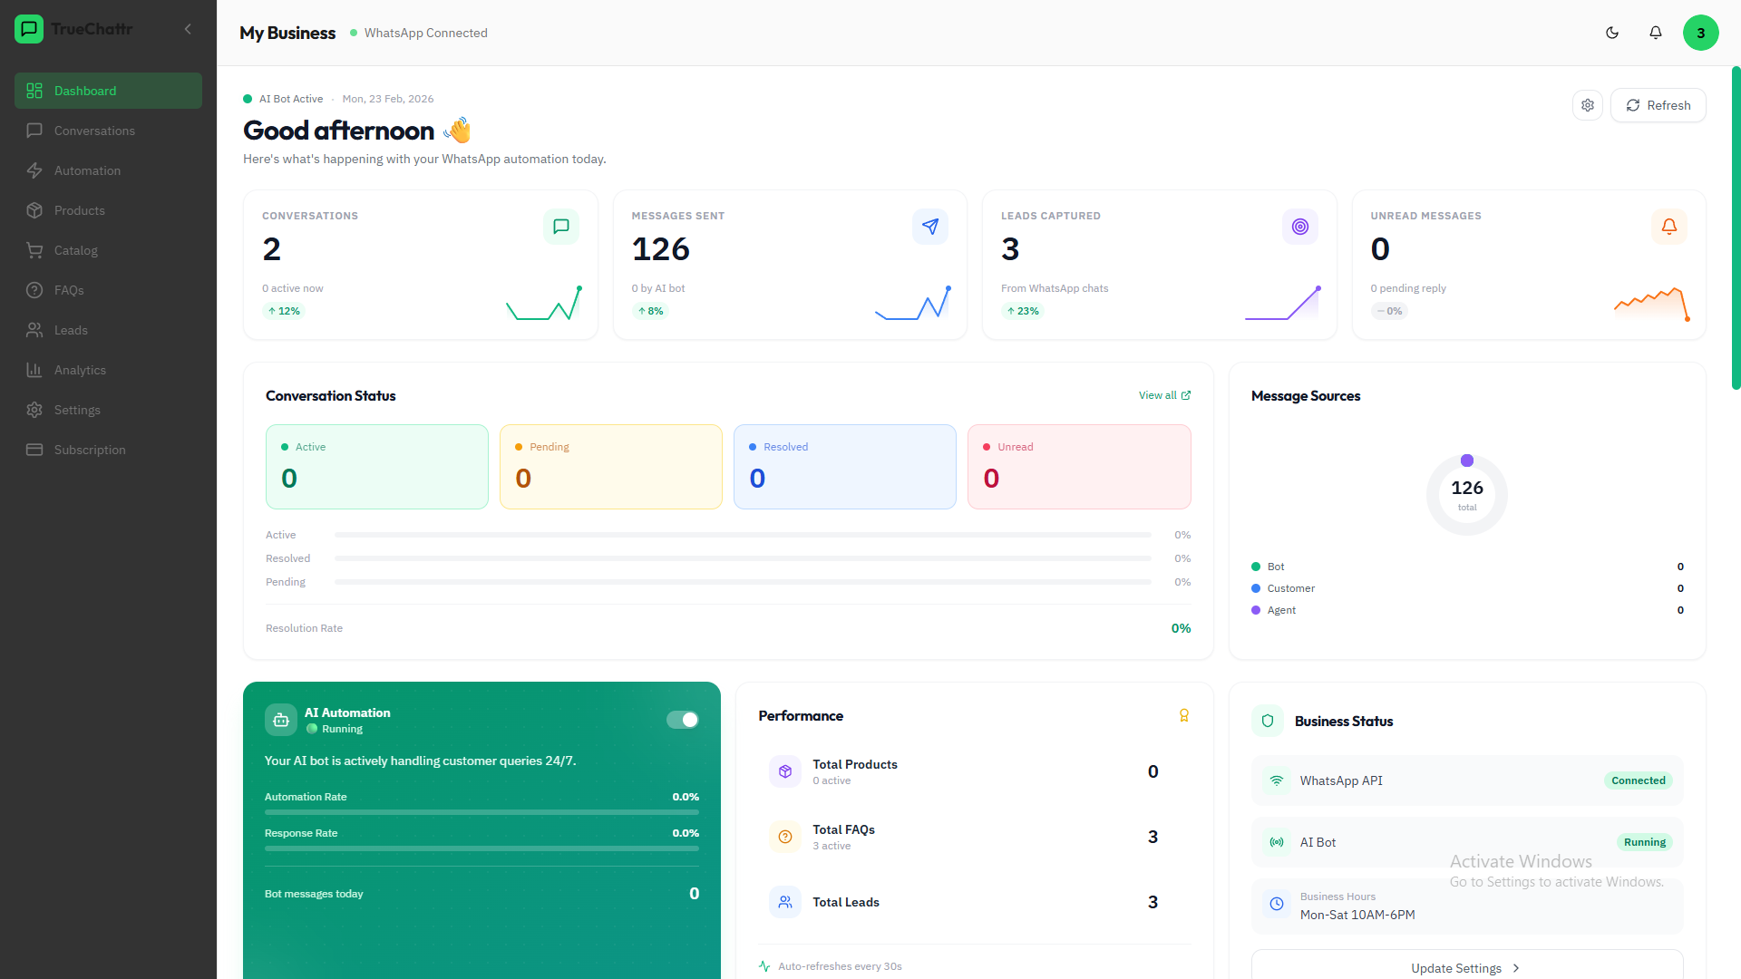Open the Products panel
The width and height of the screenshot is (1741, 979).
(82, 210)
